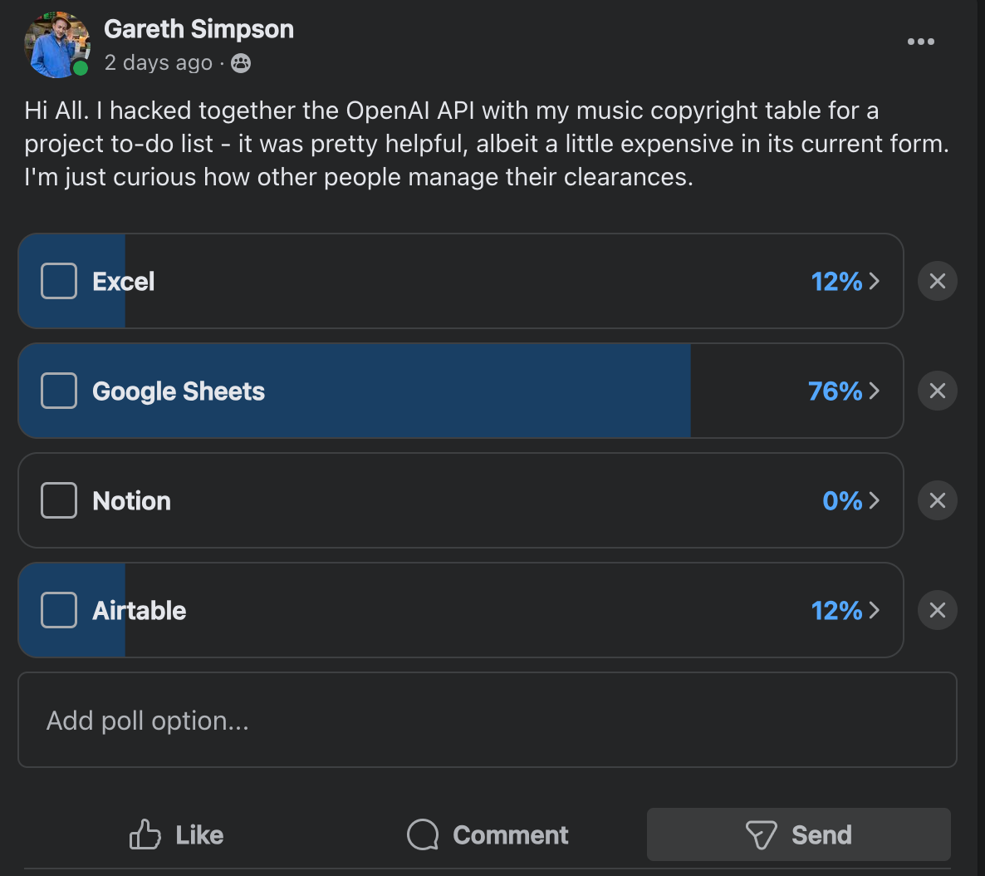Tick the Excel poll checkbox
The height and width of the screenshot is (876, 985).
[59, 281]
